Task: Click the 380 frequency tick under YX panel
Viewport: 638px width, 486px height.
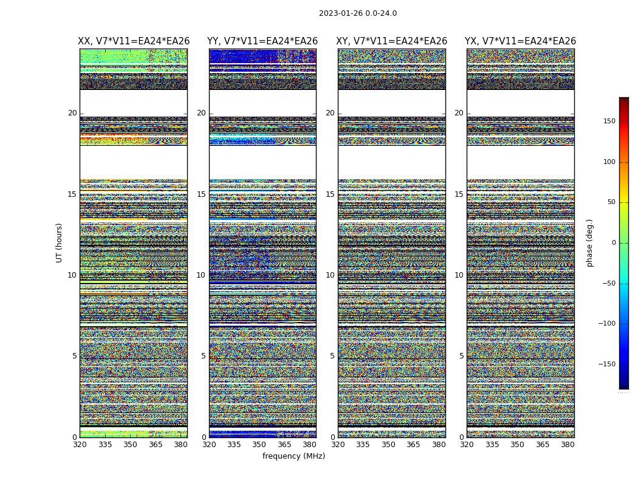Action: [x=568, y=445]
